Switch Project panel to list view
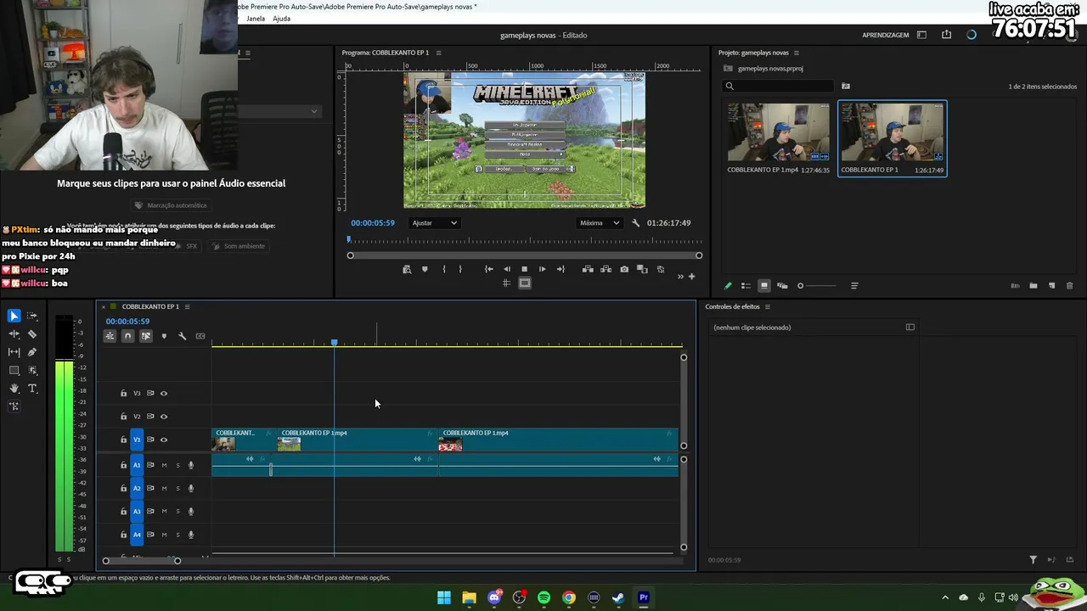The width and height of the screenshot is (1087, 611). click(x=746, y=286)
